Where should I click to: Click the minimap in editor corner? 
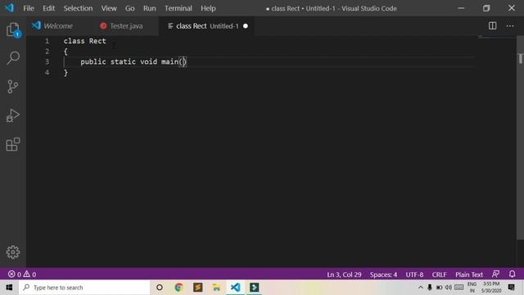pos(496,38)
